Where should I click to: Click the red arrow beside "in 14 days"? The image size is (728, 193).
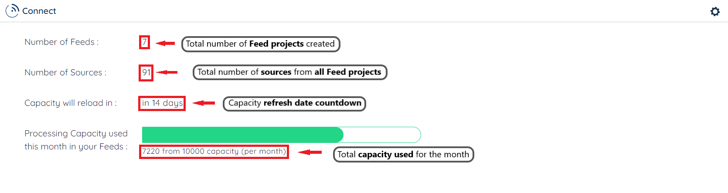[x=204, y=103]
